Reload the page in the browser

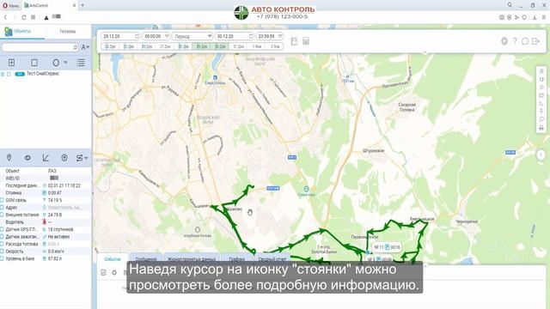(x=23, y=17)
